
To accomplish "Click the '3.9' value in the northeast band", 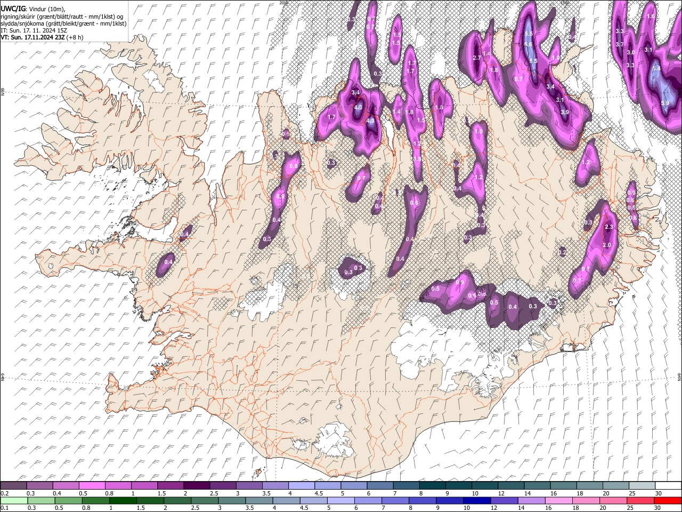I will pos(565,112).
